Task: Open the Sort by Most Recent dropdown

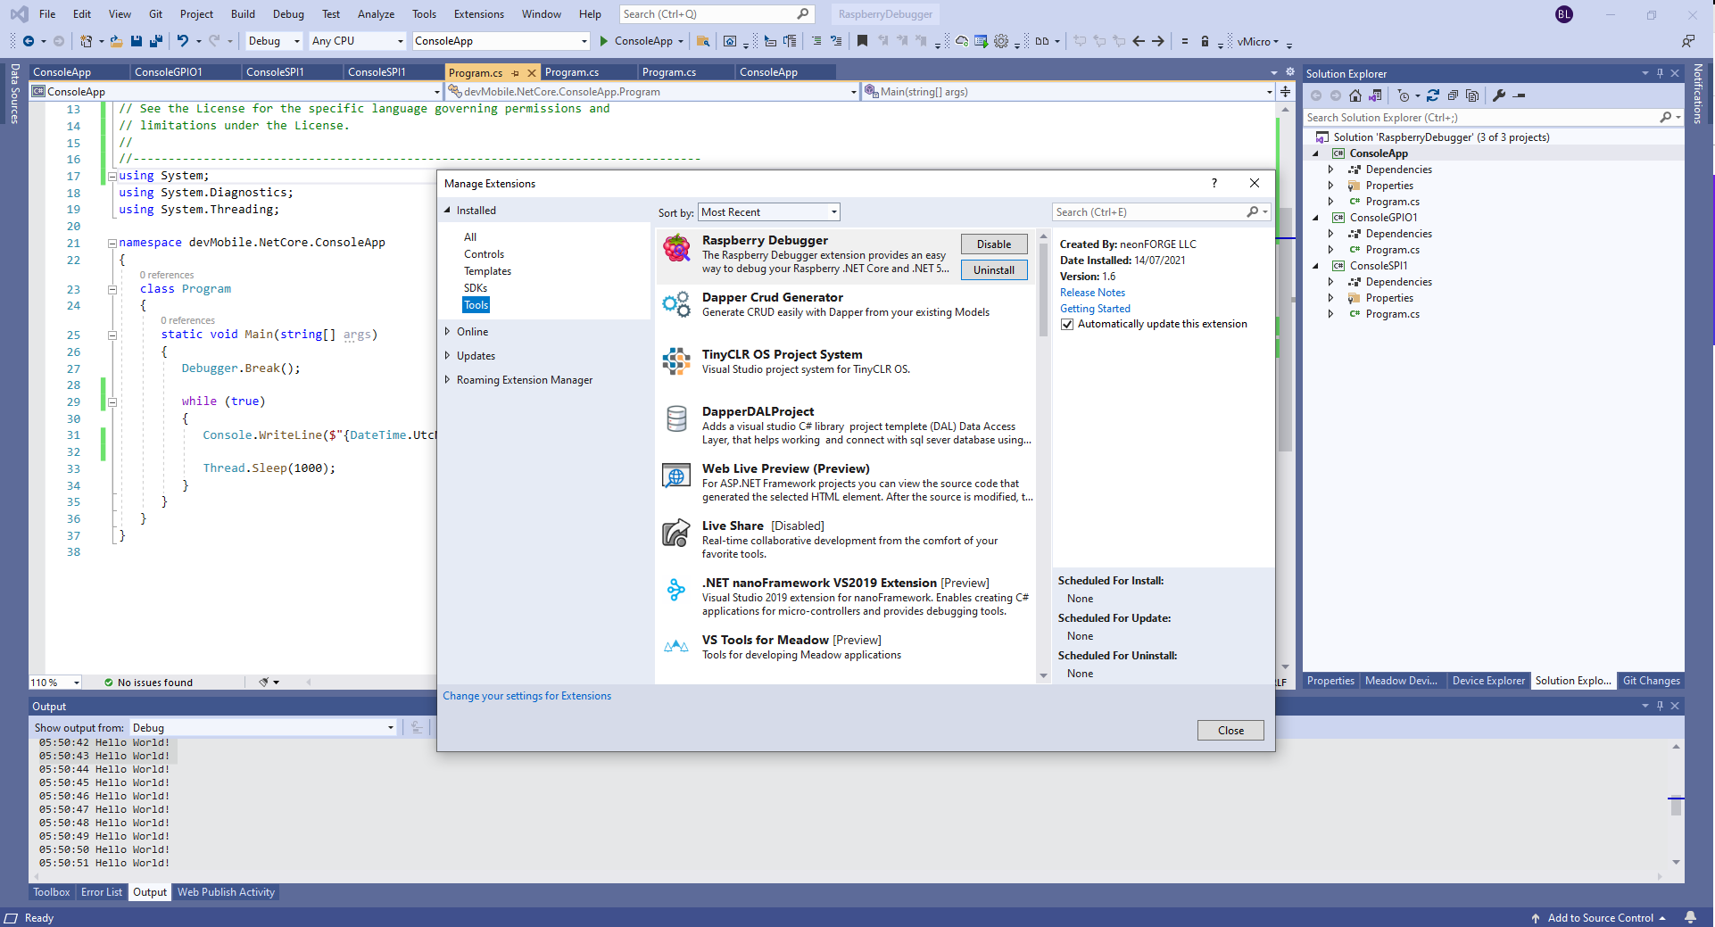Action: tap(768, 212)
